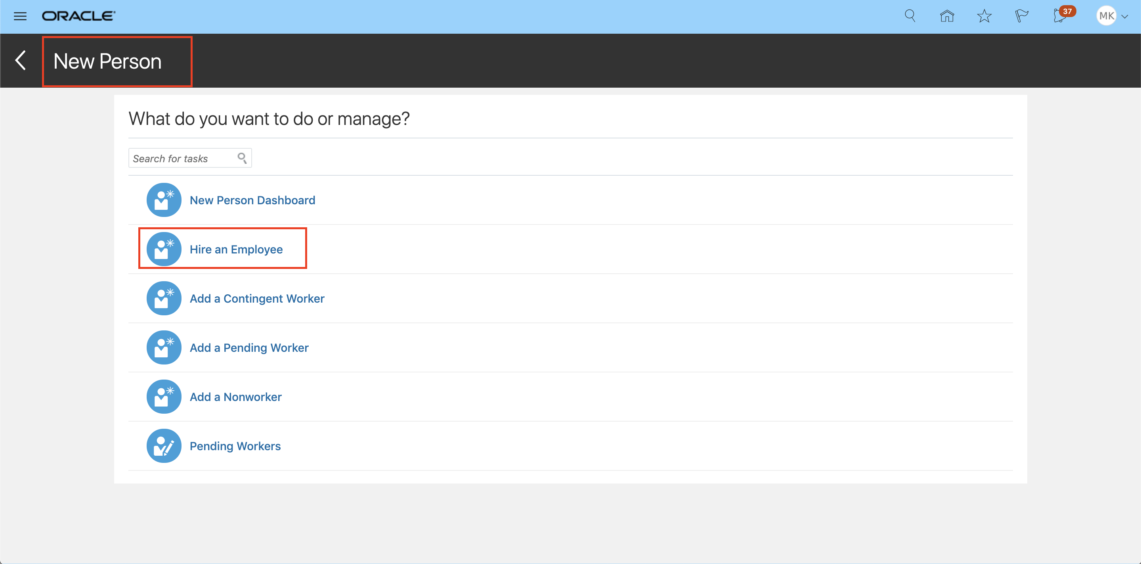Image resolution: width=1141 pixels, height=564 pixels.
Task: Click the search tasks magnifier icon
Action: pos(242,158)
